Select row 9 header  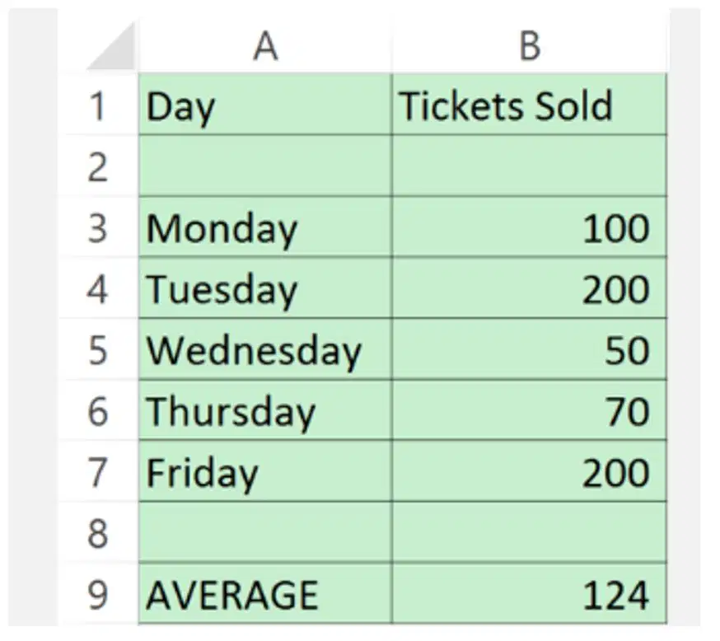pyautogui.click(x=97, y=595)
